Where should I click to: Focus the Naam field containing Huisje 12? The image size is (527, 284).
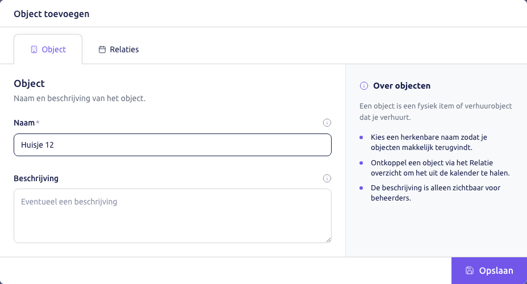[173, 145]
